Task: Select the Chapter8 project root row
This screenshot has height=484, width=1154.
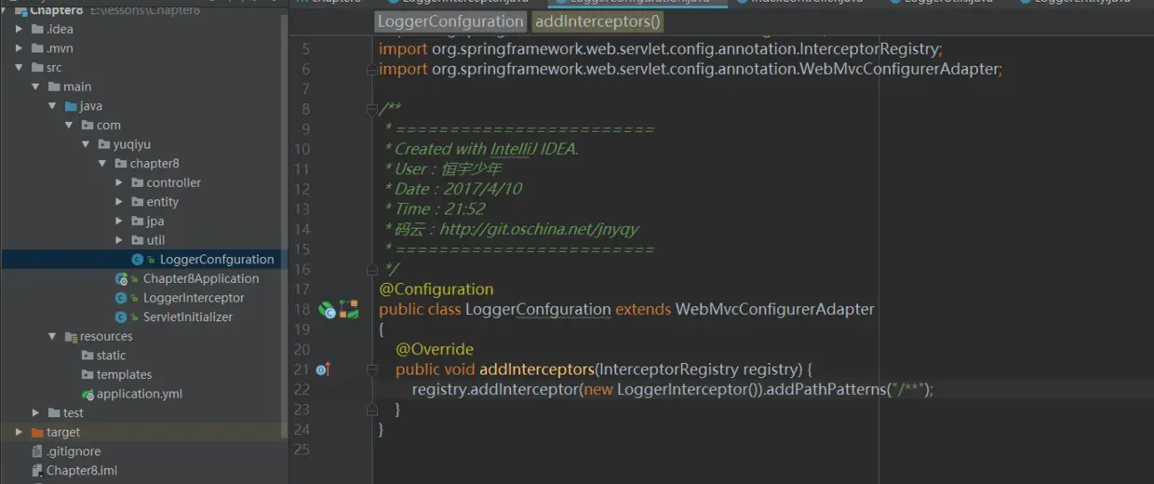Action: [x=144, y=9]
